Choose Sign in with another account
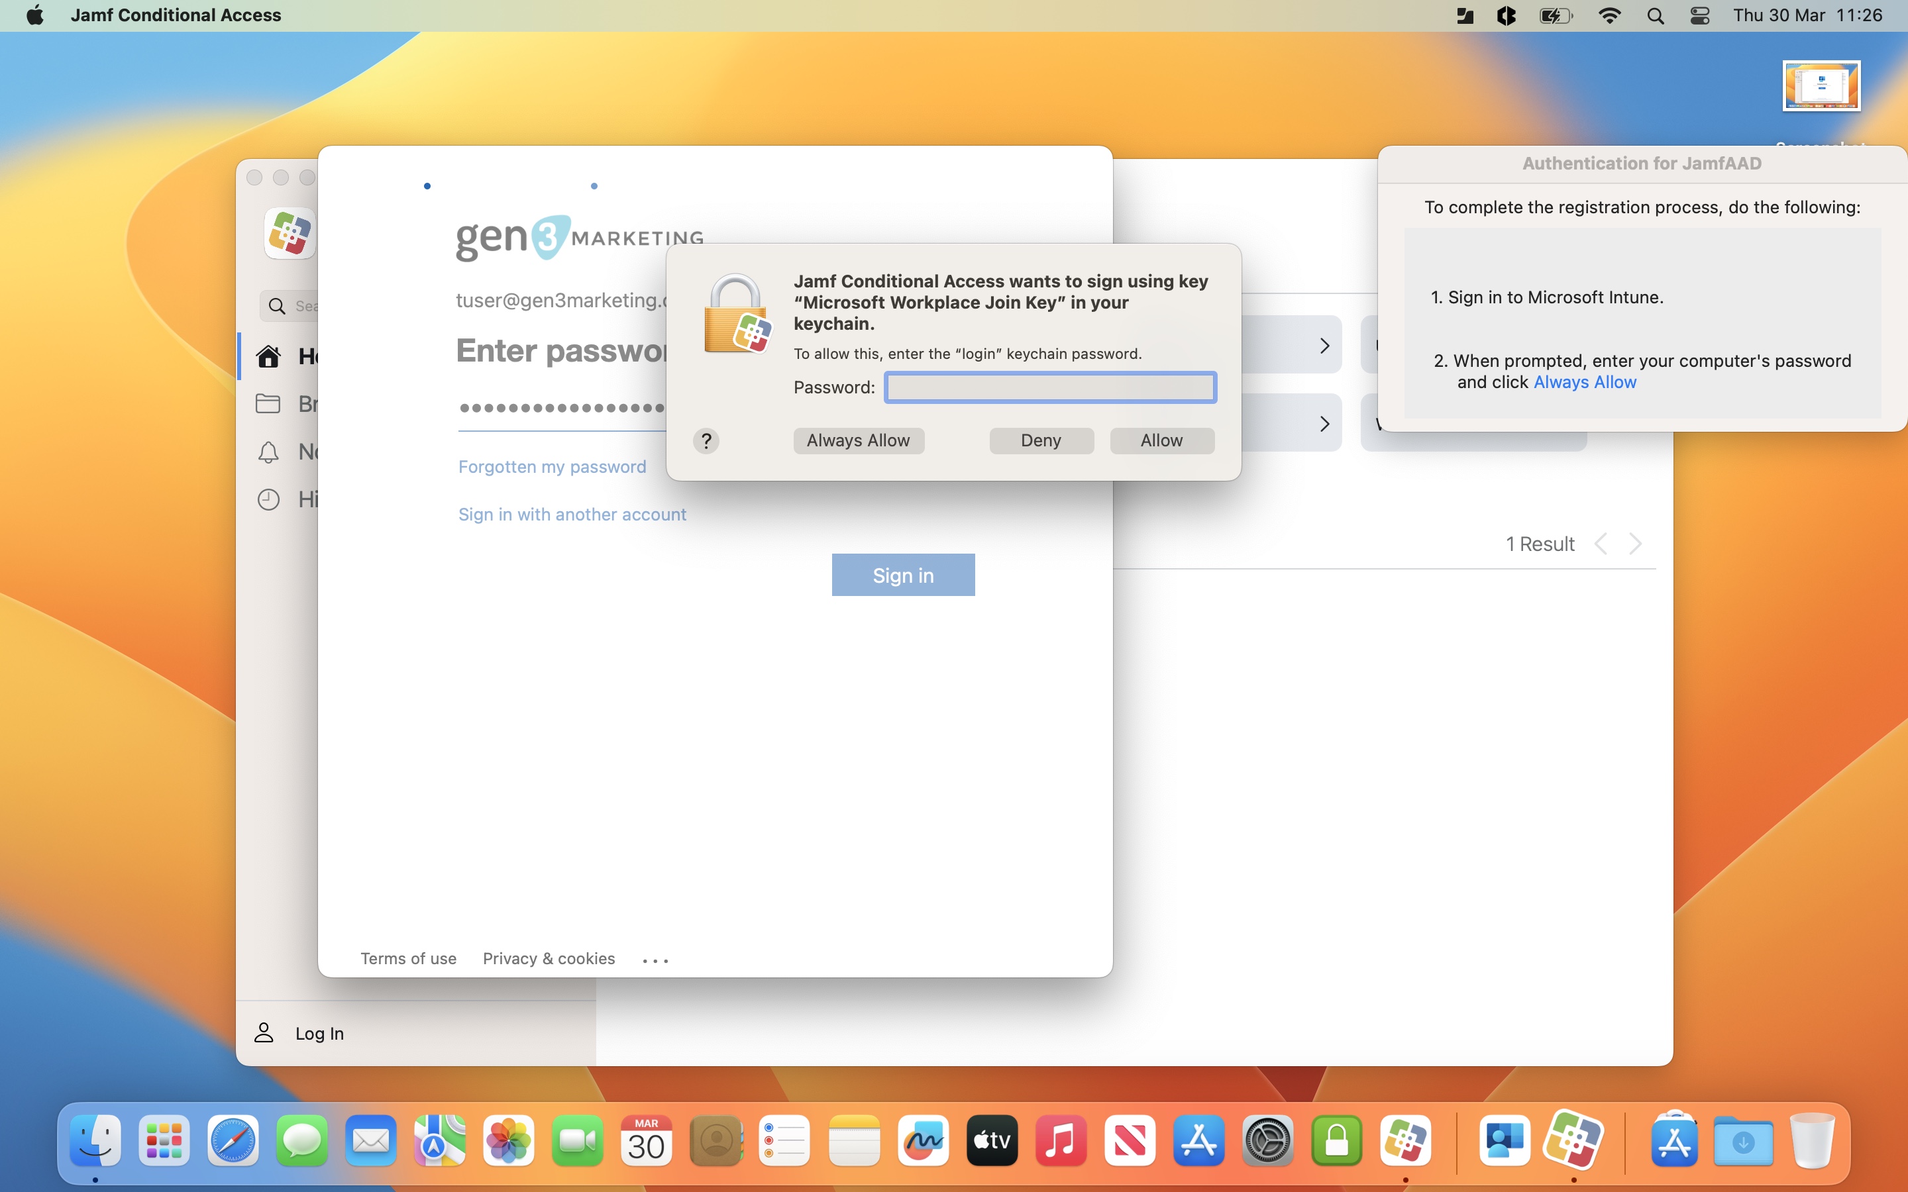The height and width of the screenshot is (1192, 1908). pyautogui.click(x=572, y=514)
